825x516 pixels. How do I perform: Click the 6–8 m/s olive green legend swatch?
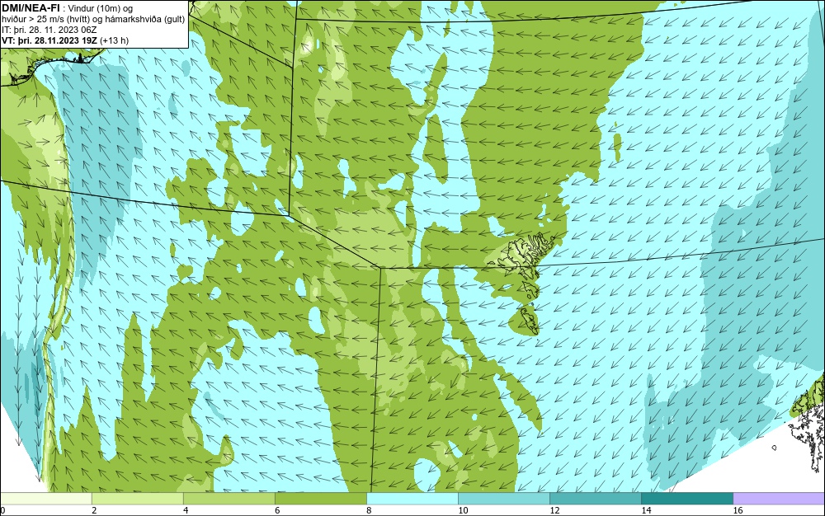[320, 498]
